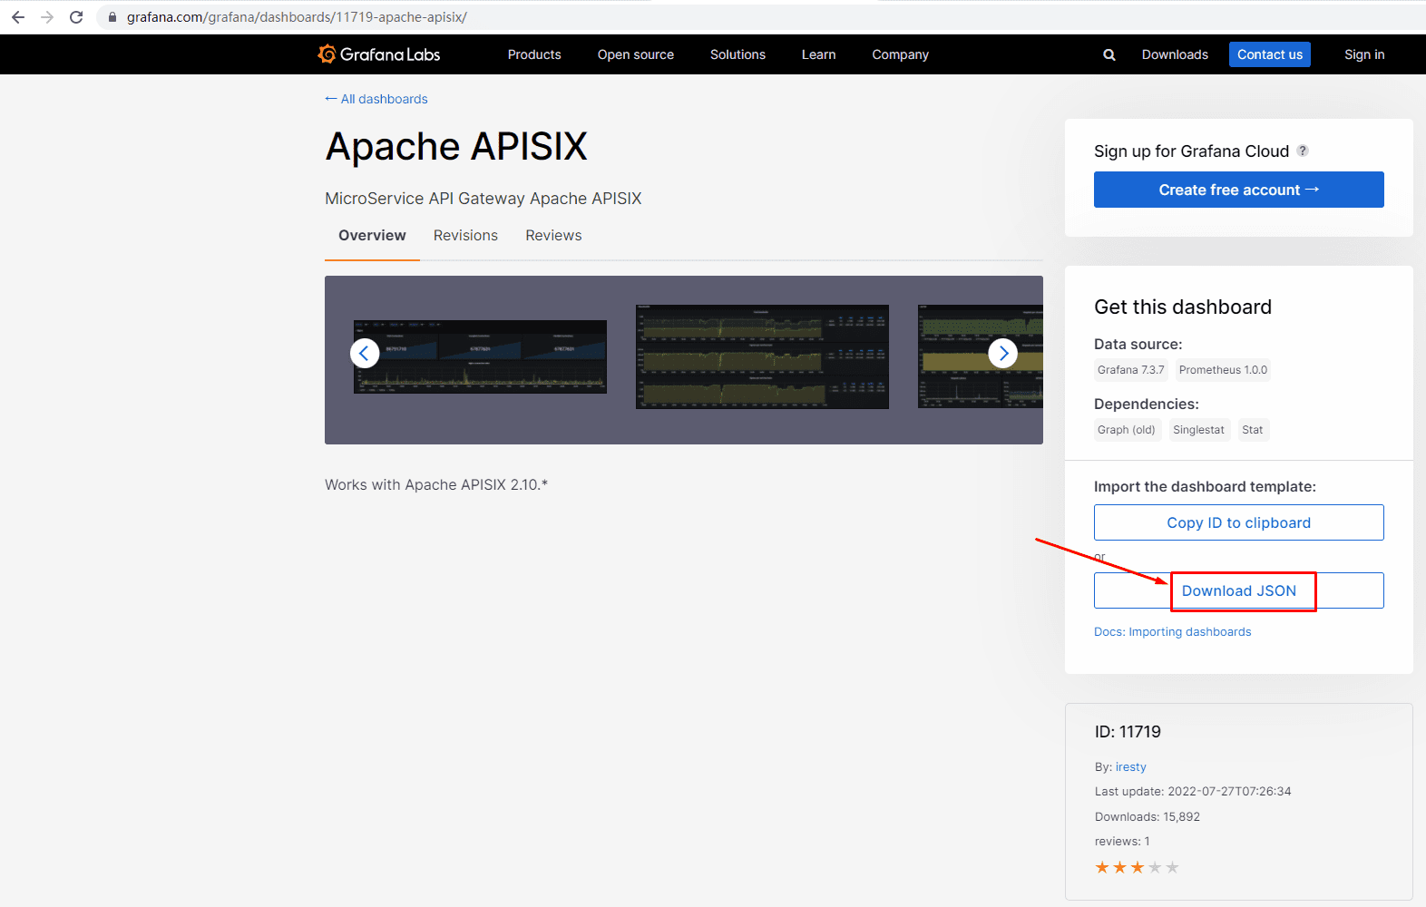Image resolution: width=1426 pixels, height=907 pixels.
Task: Open the first dashboard screenshot thumbnail
Action: [480, 356]
